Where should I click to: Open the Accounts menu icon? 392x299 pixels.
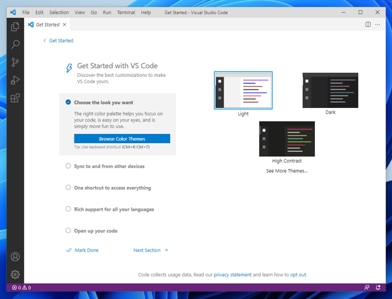point(15,257)
